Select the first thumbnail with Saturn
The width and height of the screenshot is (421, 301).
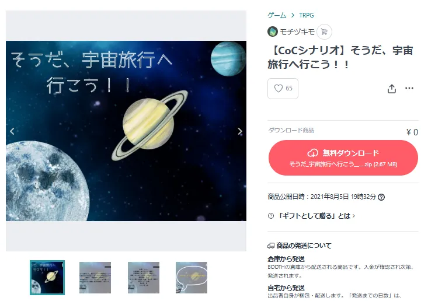coord(47,278)
